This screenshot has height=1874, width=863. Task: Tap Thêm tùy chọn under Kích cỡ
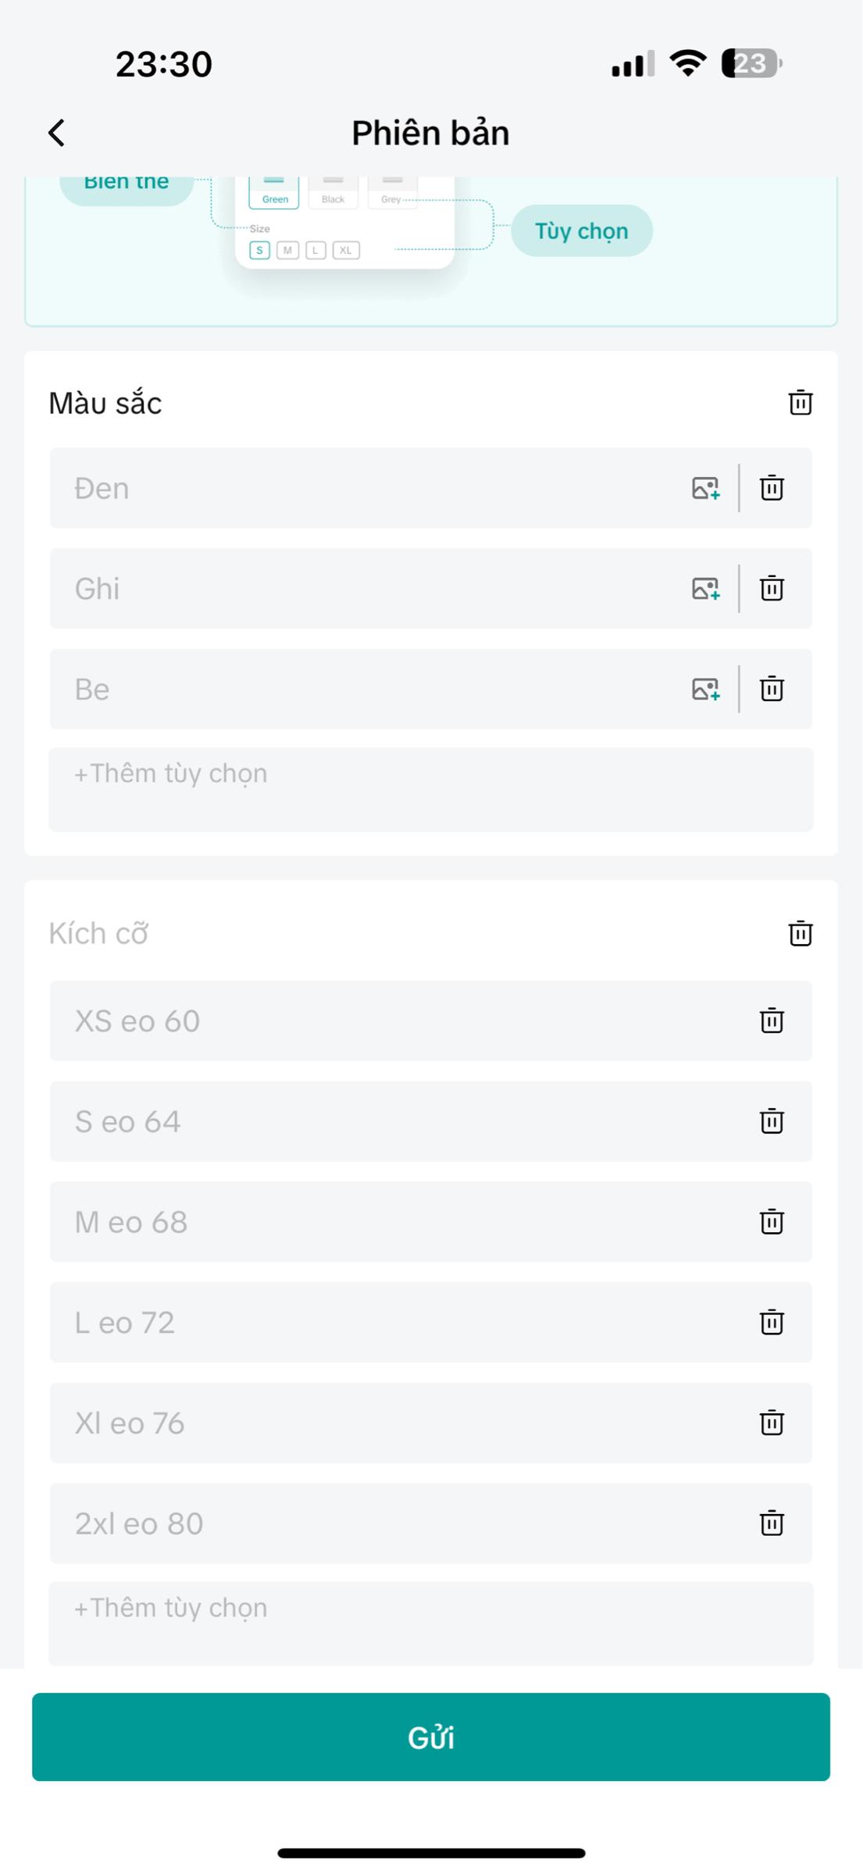point(430,1623)
